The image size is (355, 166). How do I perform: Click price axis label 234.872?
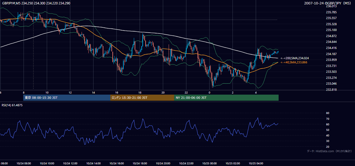pyautogui.click(x=331, y=36)
